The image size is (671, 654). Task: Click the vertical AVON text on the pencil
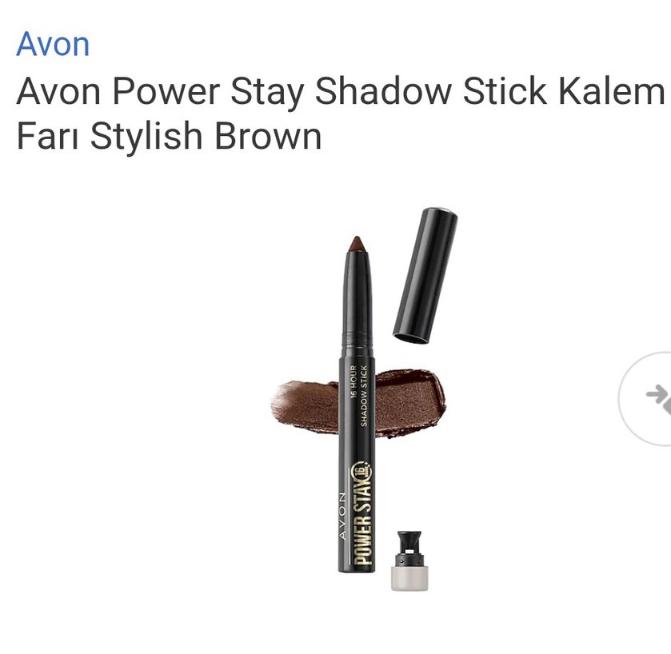click(x=343, y=516)
